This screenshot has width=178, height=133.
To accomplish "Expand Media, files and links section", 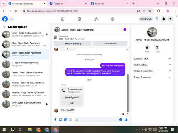I will point(152,71).
